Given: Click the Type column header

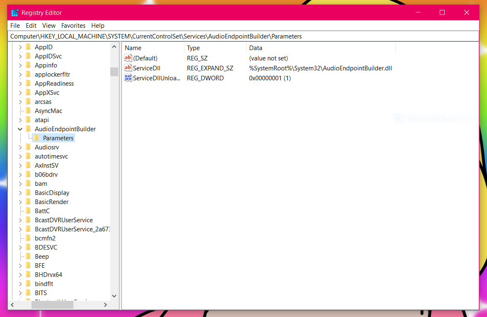Looking at the screenshot, I should (x=216, y=48).
